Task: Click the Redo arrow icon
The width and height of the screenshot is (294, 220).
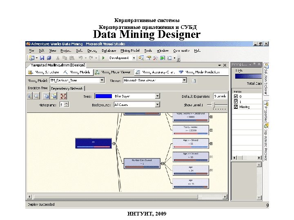Action: tap(91, 58)
